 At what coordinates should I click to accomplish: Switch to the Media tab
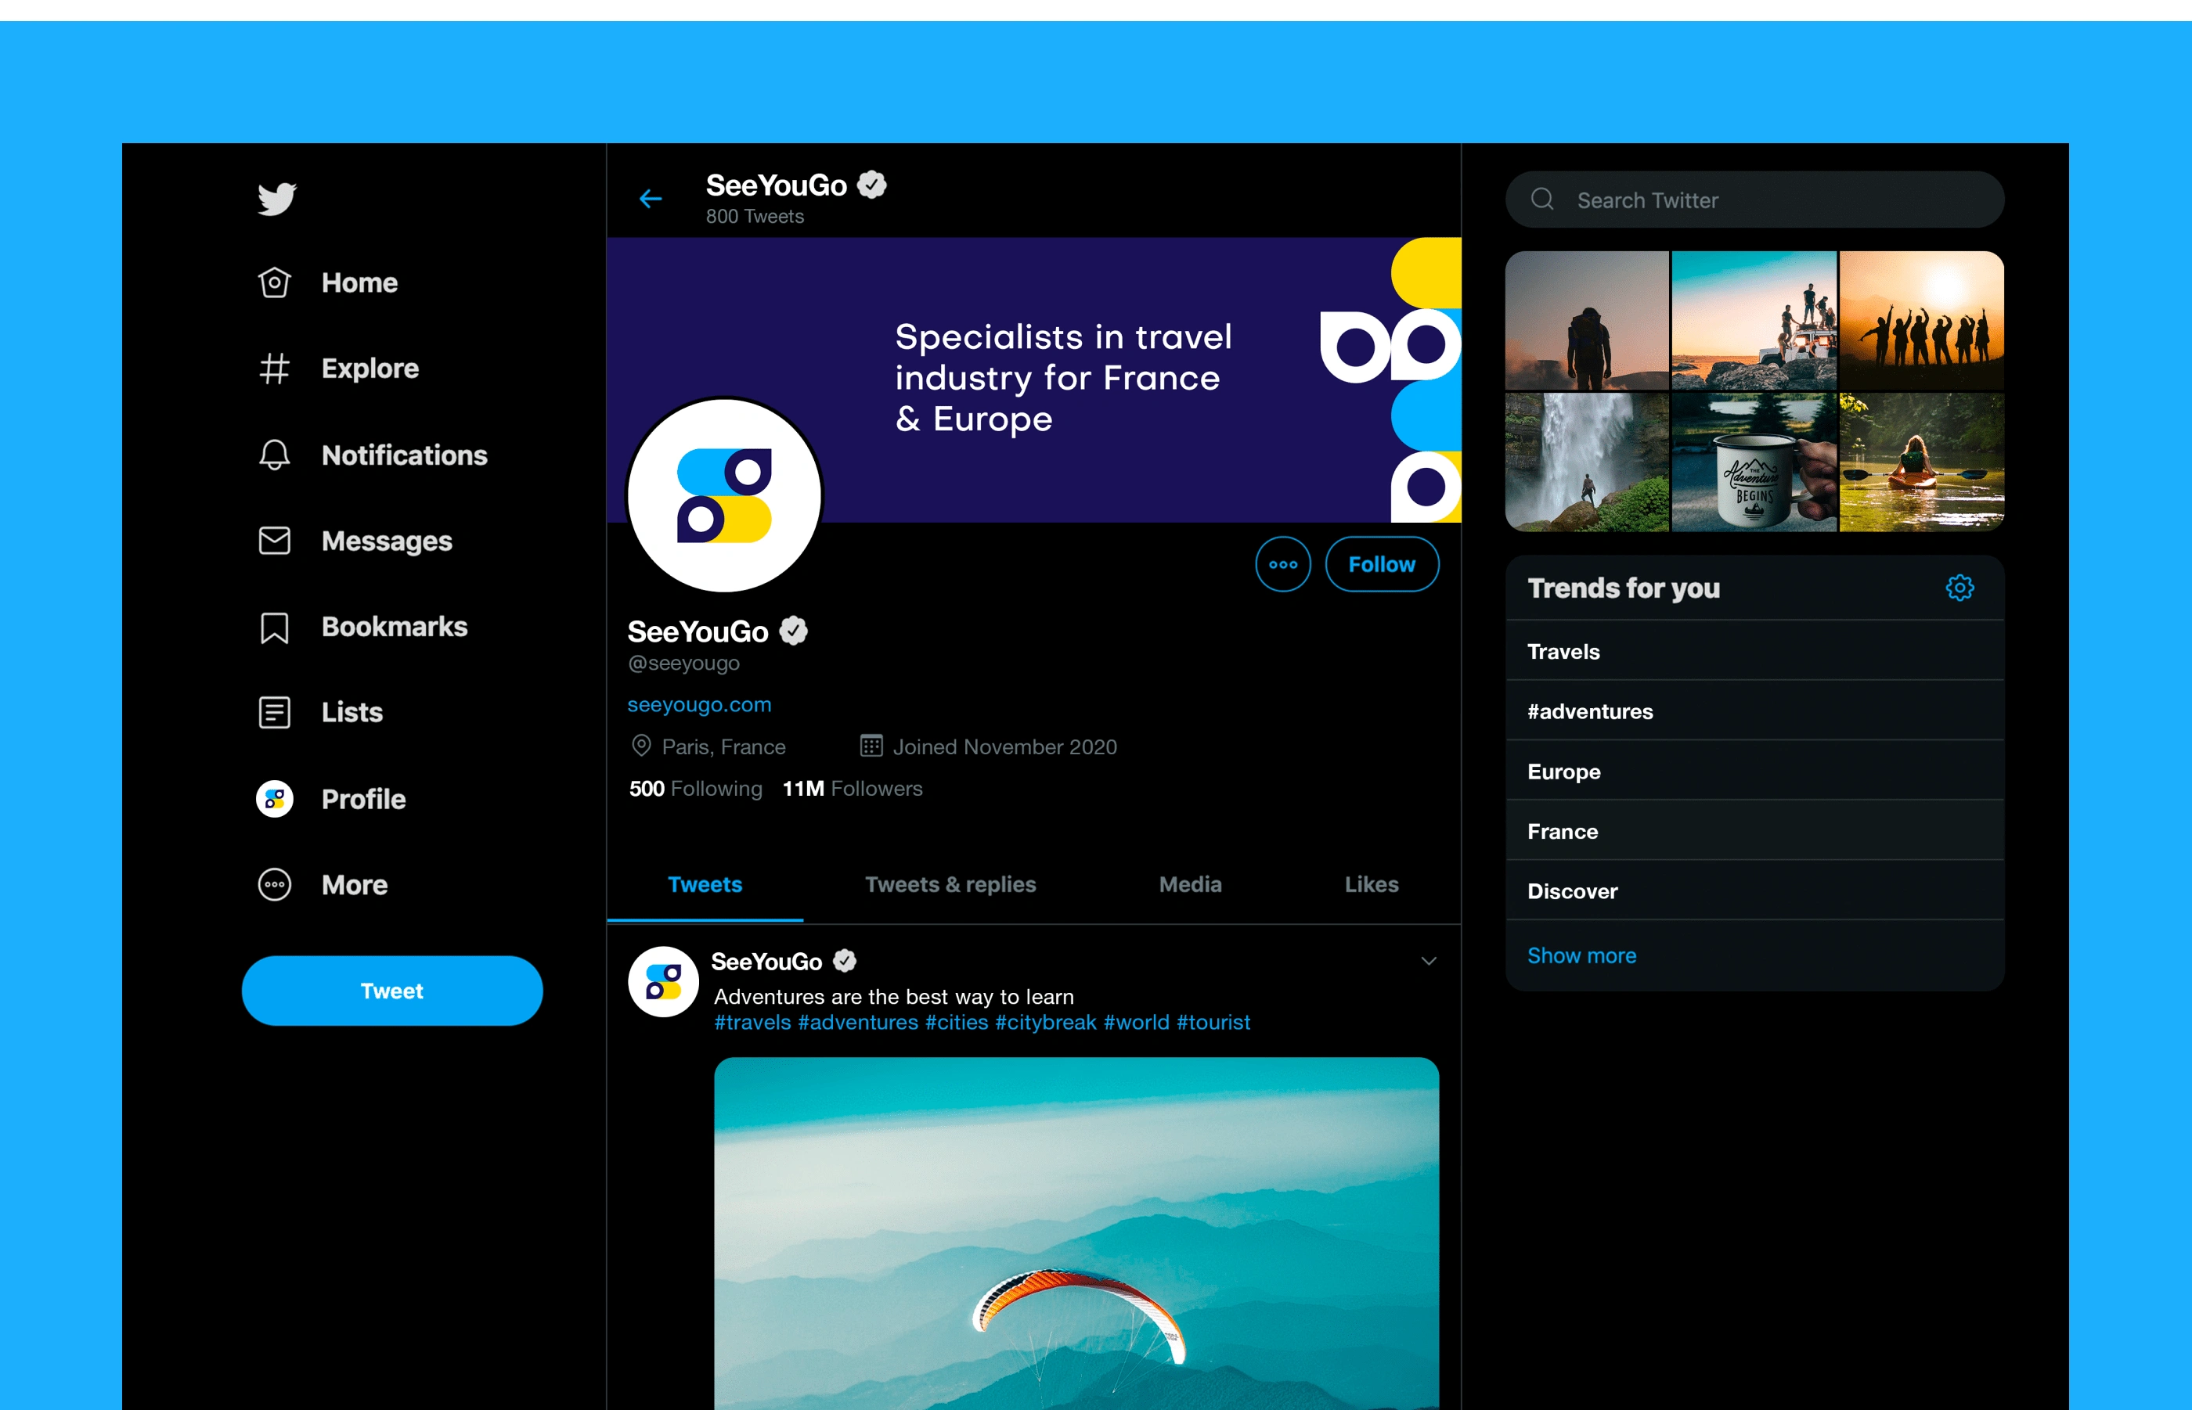1190,884
